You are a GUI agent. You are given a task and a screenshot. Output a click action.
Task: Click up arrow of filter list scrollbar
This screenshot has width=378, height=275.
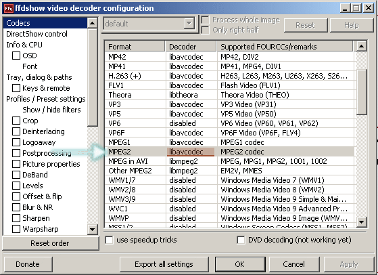click(x=93, y=23)
